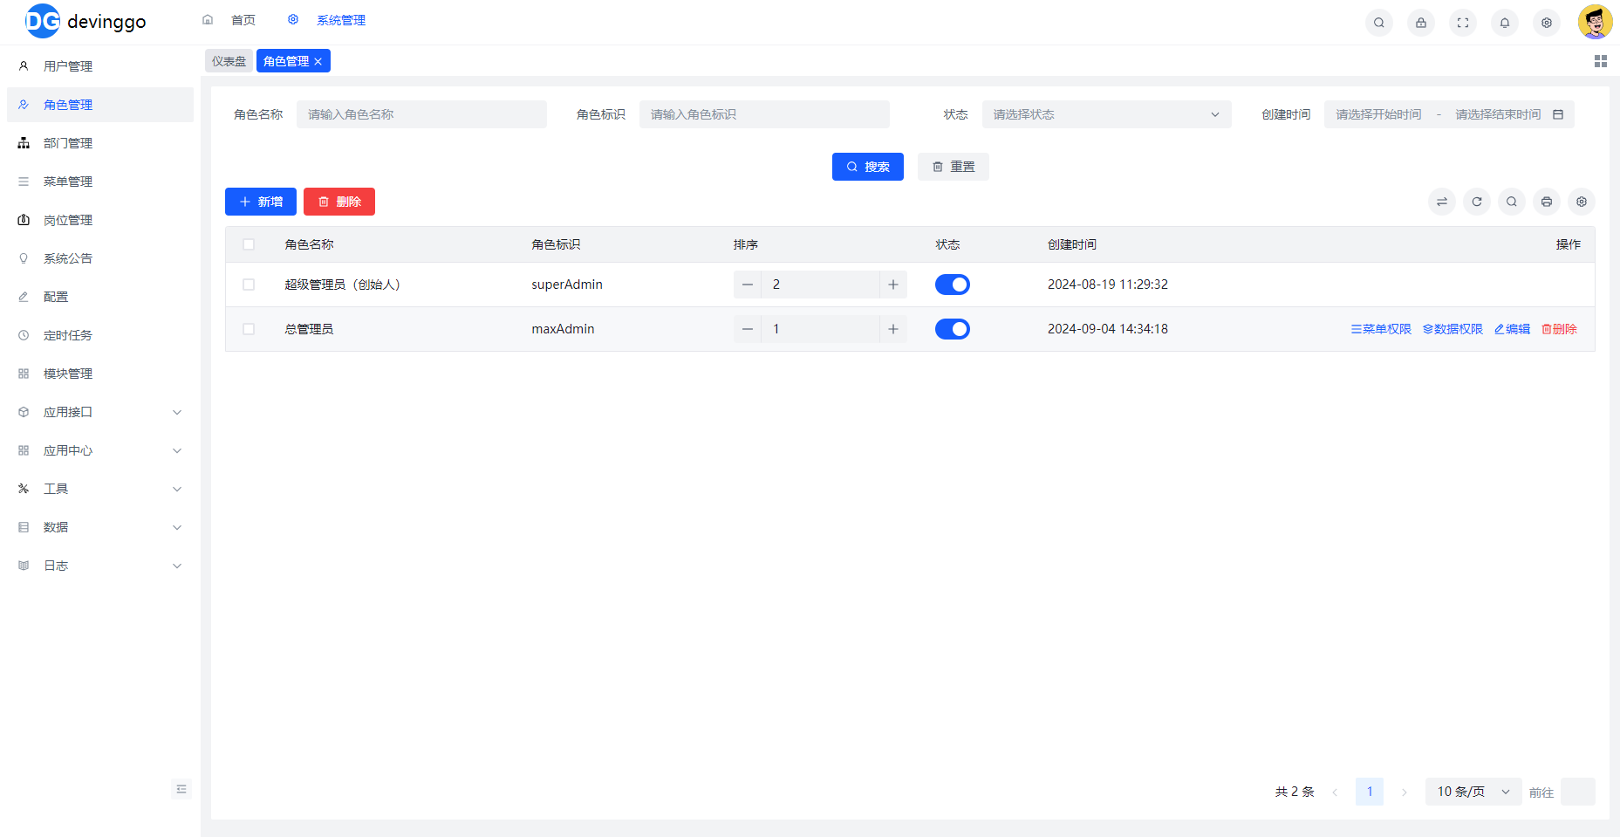Image resolution: width=1620 pixels, height=837 pixels.
Task: Go to next page arrow
Action: tap(1405, 792)
